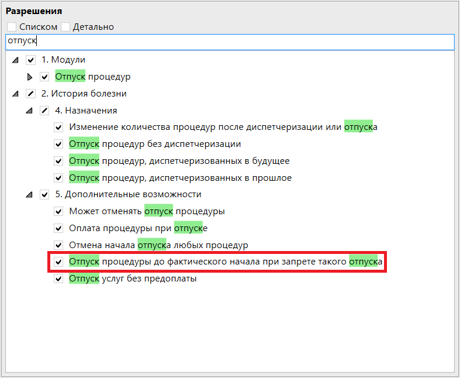Collapse the 2. История болезни node

(15, 94)
